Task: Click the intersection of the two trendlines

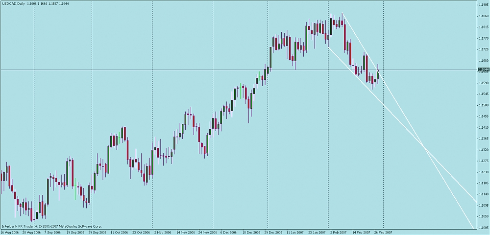Action: [425, 147]
